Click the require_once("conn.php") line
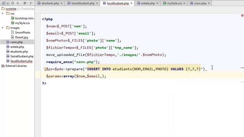 point(73,62)
